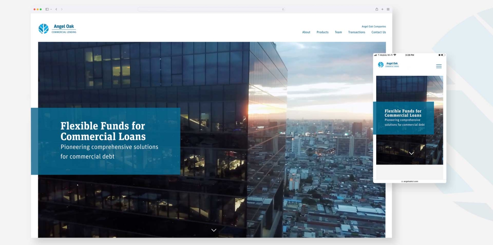Screen dimensions: 493x245
Task: Click the down chevron on the desktop hero video
Action: pos(214,230)
